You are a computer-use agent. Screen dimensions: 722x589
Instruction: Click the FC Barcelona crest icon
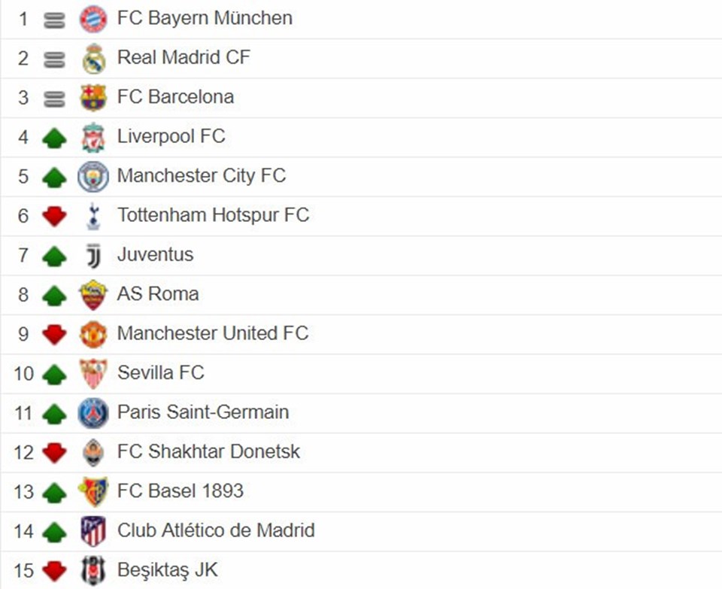pos(93,98)
